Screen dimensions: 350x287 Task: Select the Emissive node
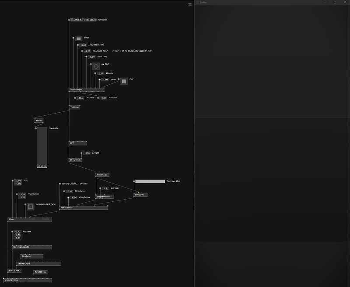[x=140, y=195]
